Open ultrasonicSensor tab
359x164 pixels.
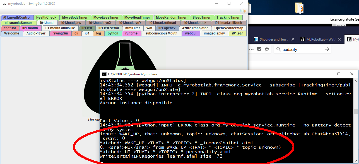click(18, 23)
